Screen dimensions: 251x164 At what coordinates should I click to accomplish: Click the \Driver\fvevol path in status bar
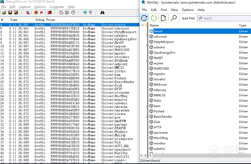click(x=150, y=161)
